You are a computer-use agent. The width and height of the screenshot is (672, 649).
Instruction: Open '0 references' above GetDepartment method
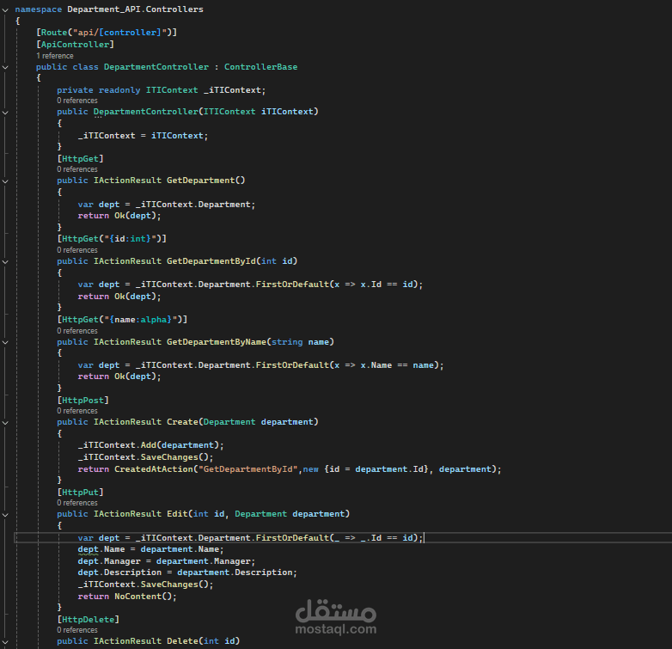tap(77, 169)
